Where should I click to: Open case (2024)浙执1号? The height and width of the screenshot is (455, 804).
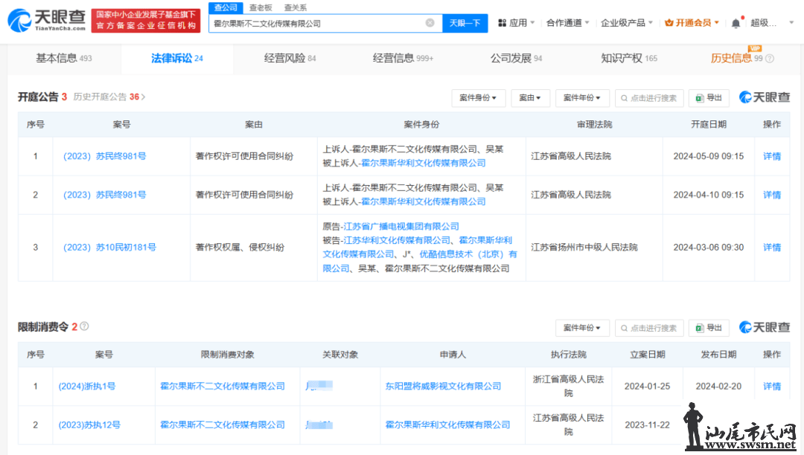click(87, 387)
